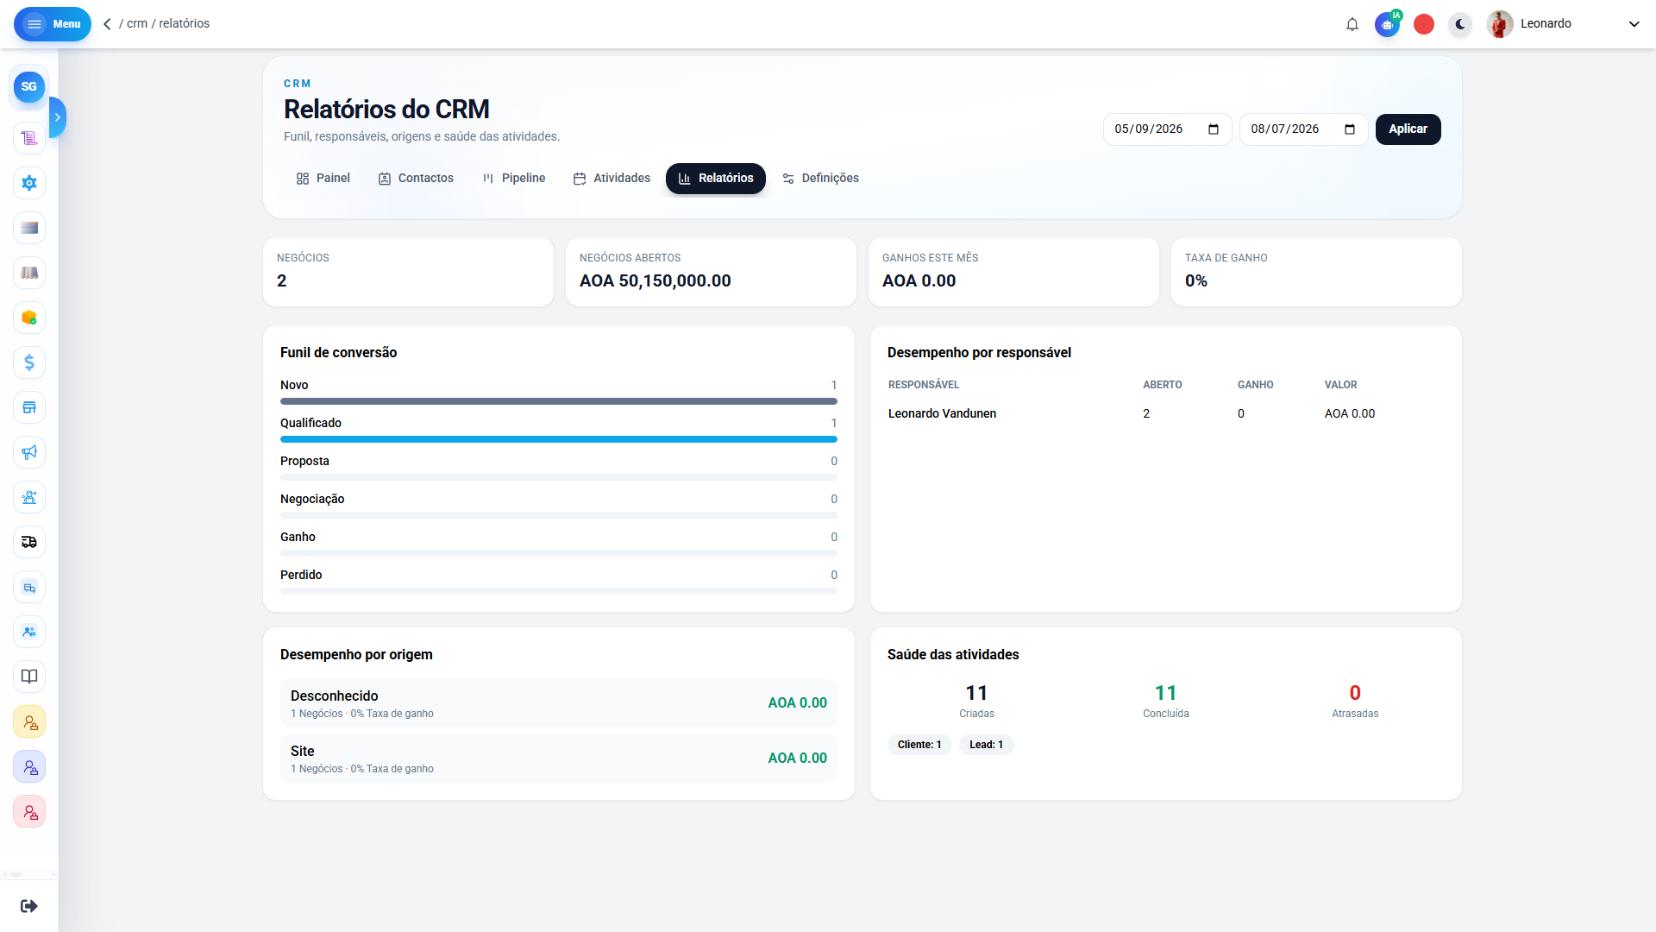The width and height of the screenshot is (1656, 932).
Task: Go back using breadcrumb left chevron
Action: click(108, 24)
